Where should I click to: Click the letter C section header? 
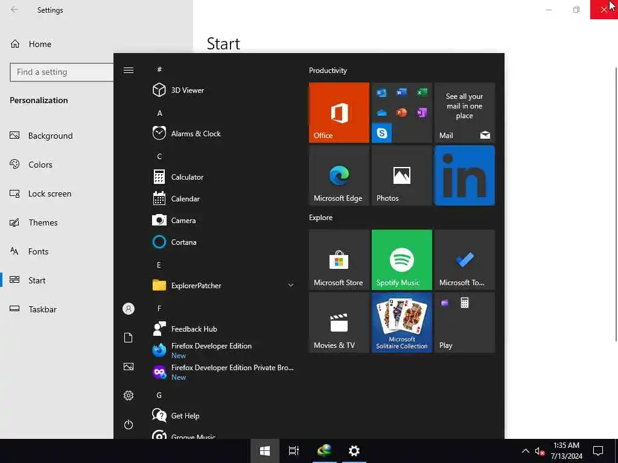(159, 157)
